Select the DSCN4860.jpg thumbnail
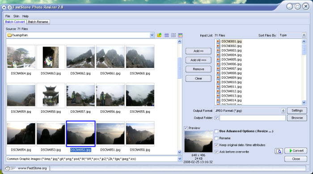313x174 pixels. [140, 57]
